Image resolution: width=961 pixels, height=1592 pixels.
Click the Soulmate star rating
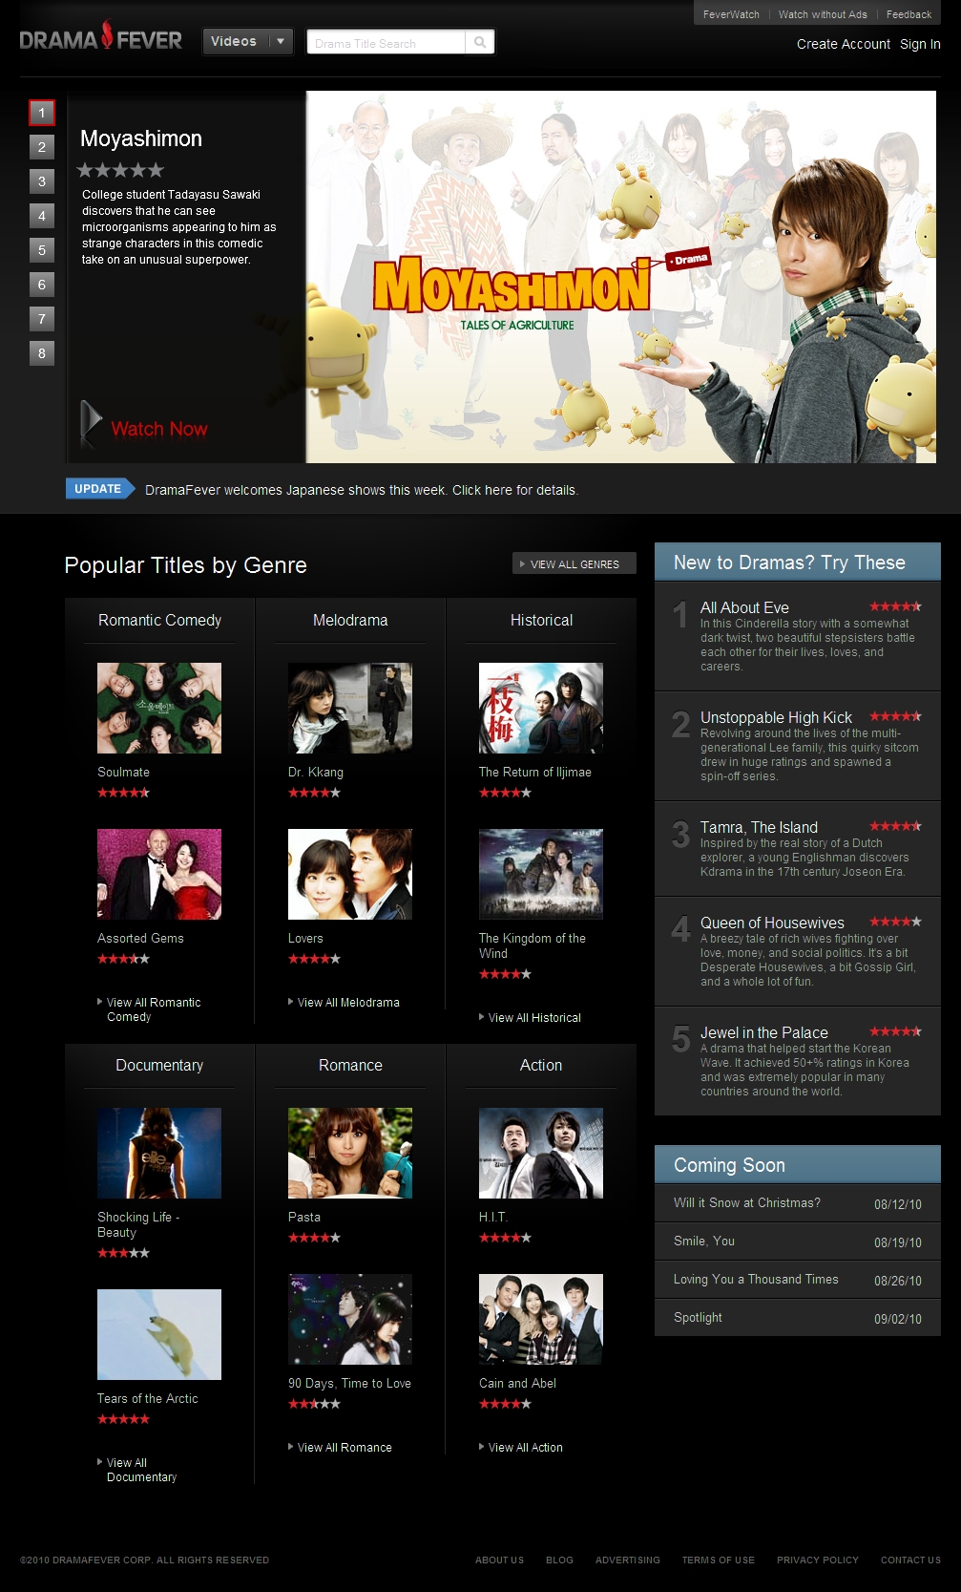(x=123, y=793)
